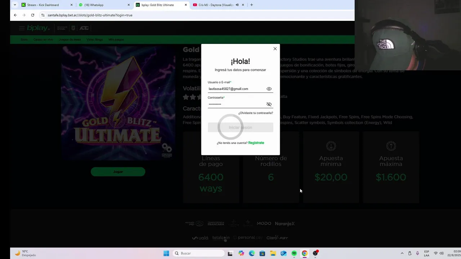Click the microphone icon in system tray

click(417, 253)
